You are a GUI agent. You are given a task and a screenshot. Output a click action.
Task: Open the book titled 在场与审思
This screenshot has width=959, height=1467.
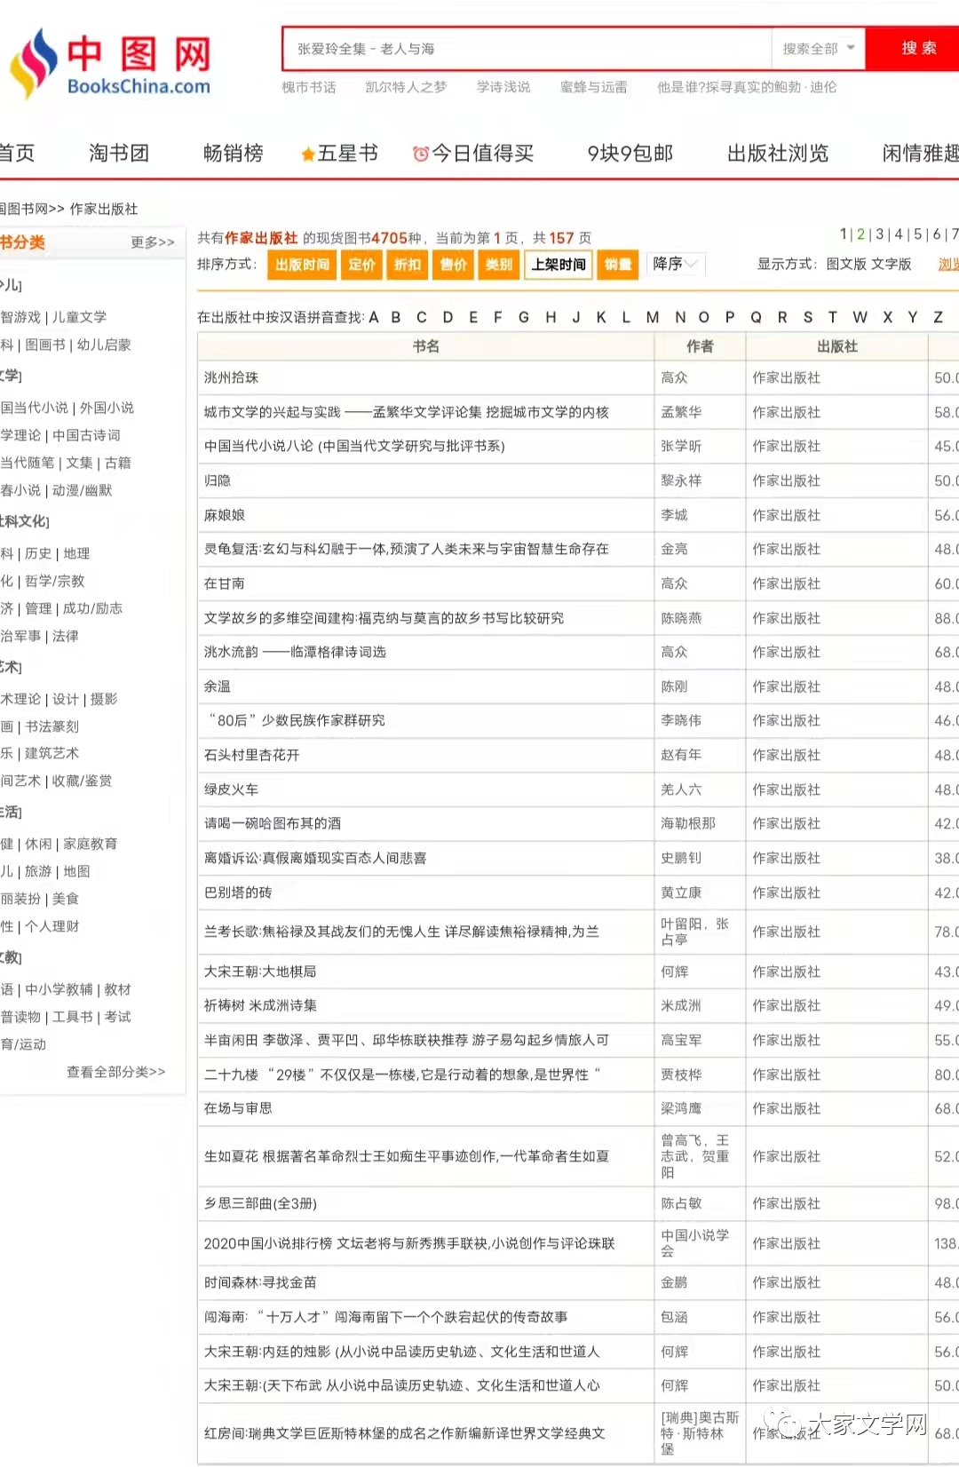(238, 1108)
